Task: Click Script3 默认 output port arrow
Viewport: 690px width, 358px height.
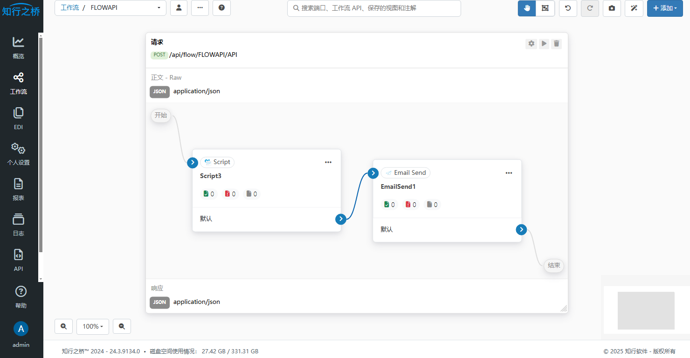Action: pos(341,219)
